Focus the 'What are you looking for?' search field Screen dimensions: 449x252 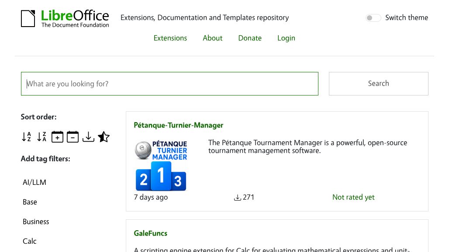point(169,84)
